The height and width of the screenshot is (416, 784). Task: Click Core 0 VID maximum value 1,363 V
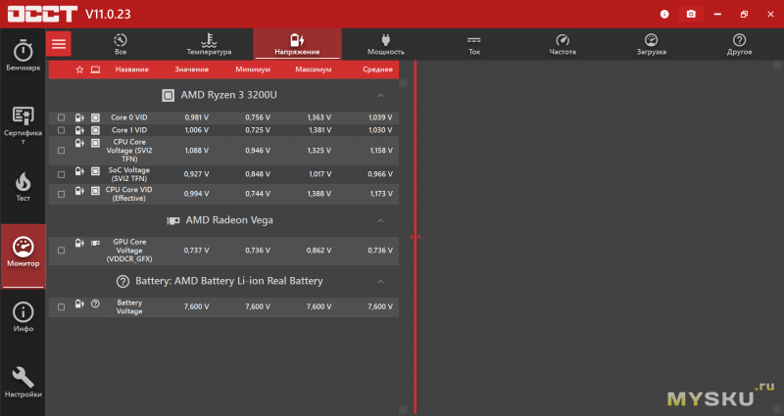319,117
